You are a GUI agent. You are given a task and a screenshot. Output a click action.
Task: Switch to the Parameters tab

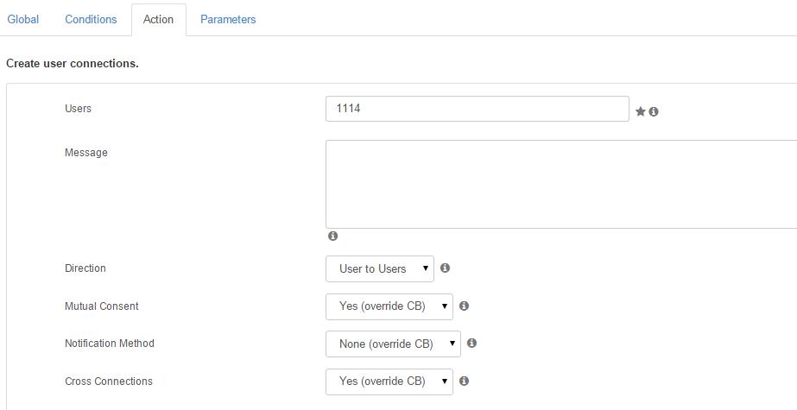pos(228,19)
